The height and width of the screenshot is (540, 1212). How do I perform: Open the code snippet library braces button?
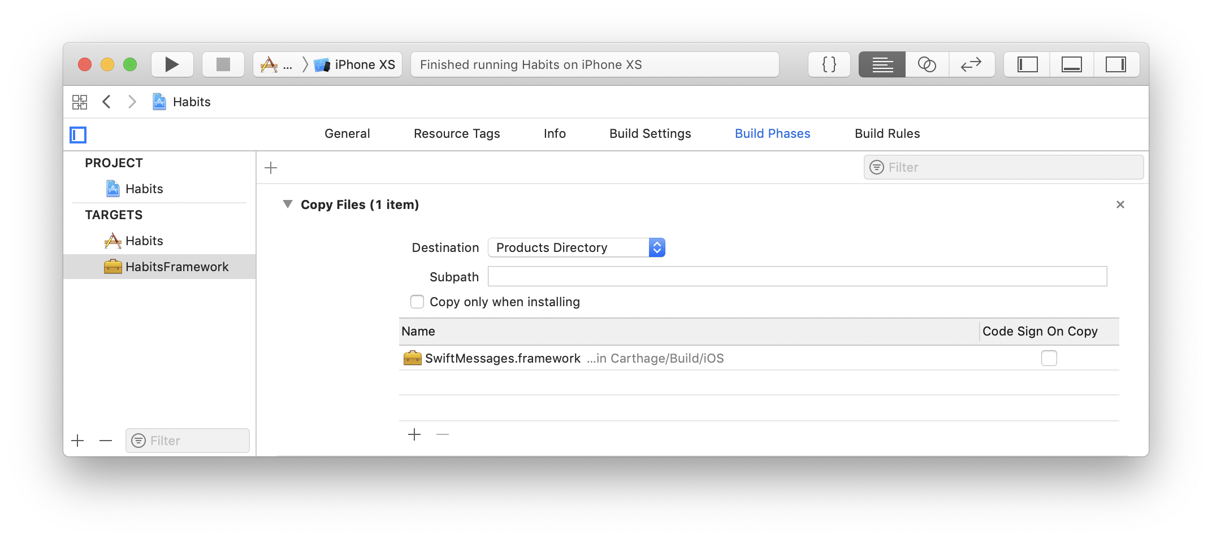point(829,64)
